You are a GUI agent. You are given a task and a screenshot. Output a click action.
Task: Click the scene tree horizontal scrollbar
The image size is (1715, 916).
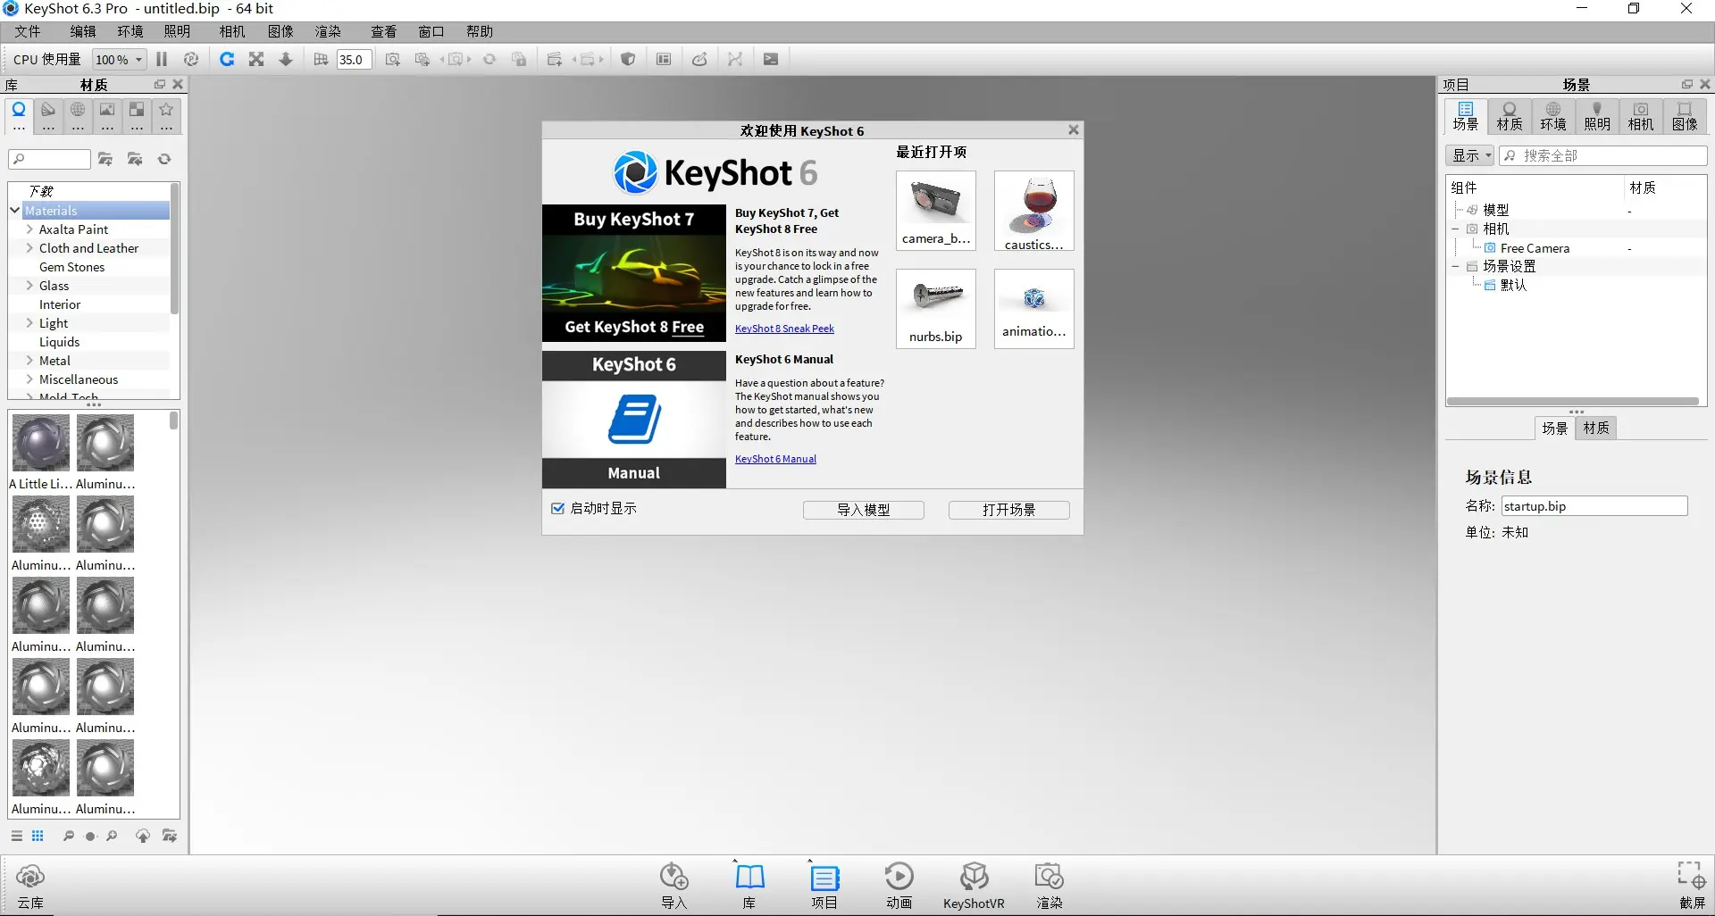coord(1572,402)
